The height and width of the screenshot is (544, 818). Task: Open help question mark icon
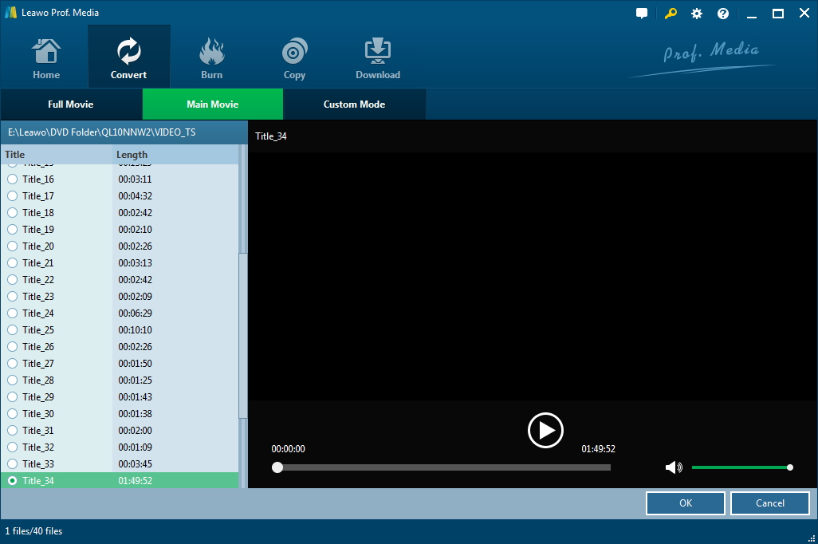pyautogui.click(x=723, y=14)
